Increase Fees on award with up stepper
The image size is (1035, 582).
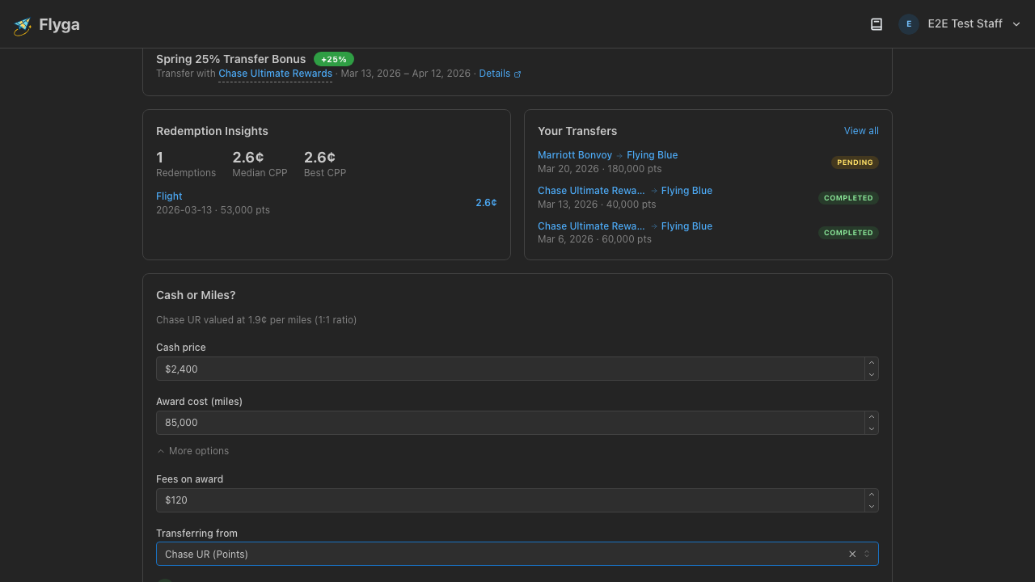tap(871, 495)
